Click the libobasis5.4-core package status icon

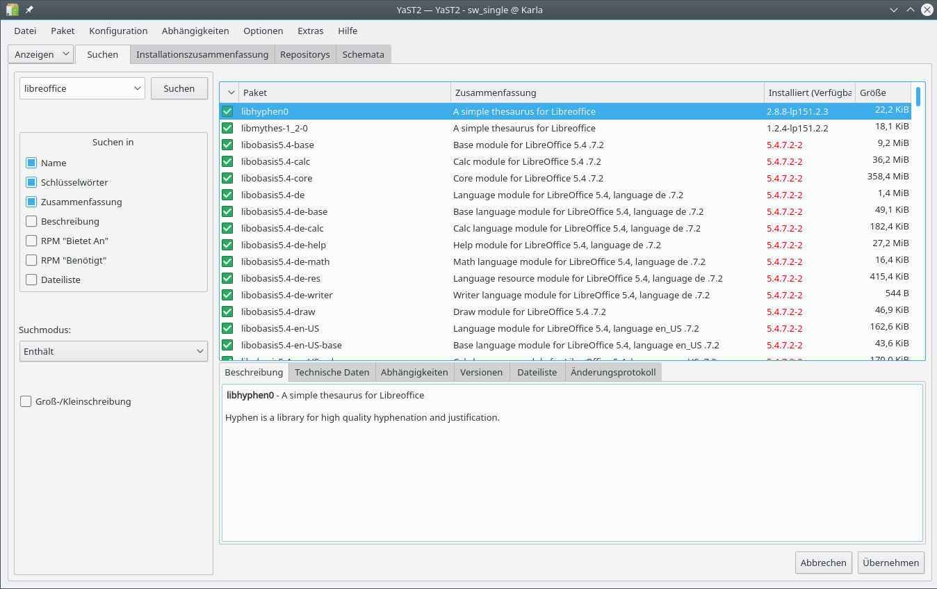tap(227, 178)
